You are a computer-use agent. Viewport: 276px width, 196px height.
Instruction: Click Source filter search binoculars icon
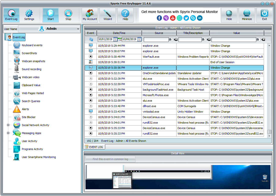pyautogui.click(x=170, y=39)
